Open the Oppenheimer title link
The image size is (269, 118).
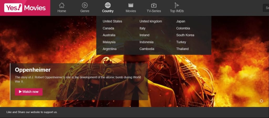pos(33,70)
